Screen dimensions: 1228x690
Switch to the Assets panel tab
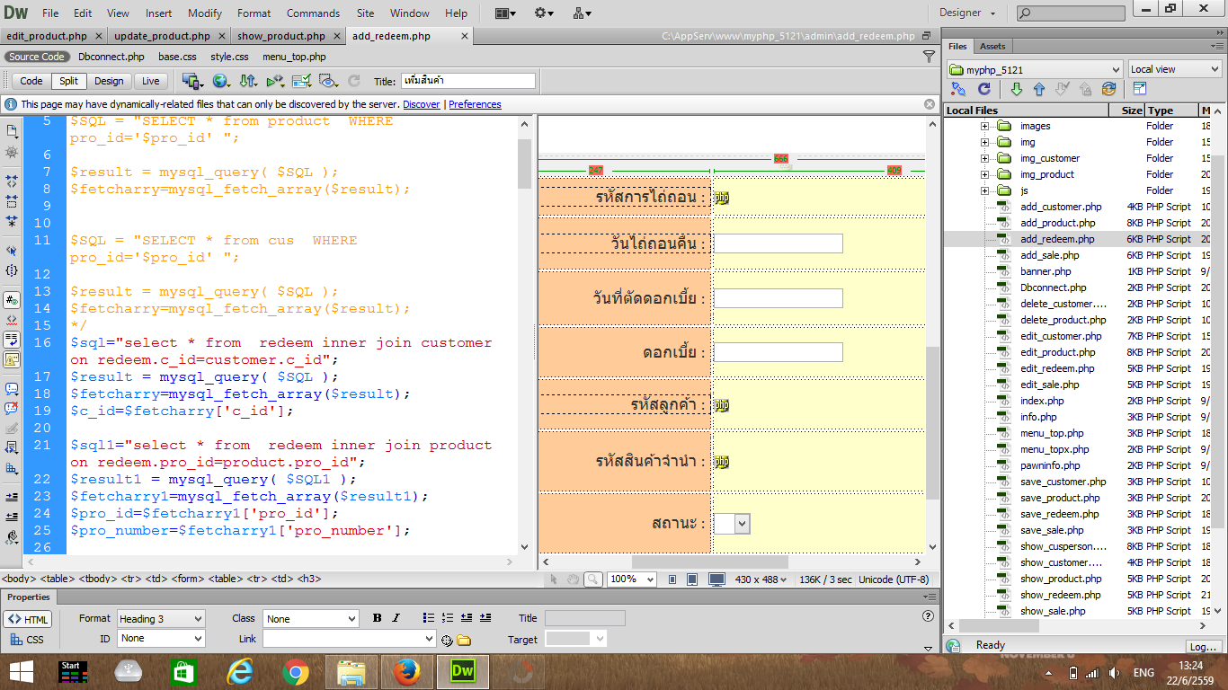point(992,46)
